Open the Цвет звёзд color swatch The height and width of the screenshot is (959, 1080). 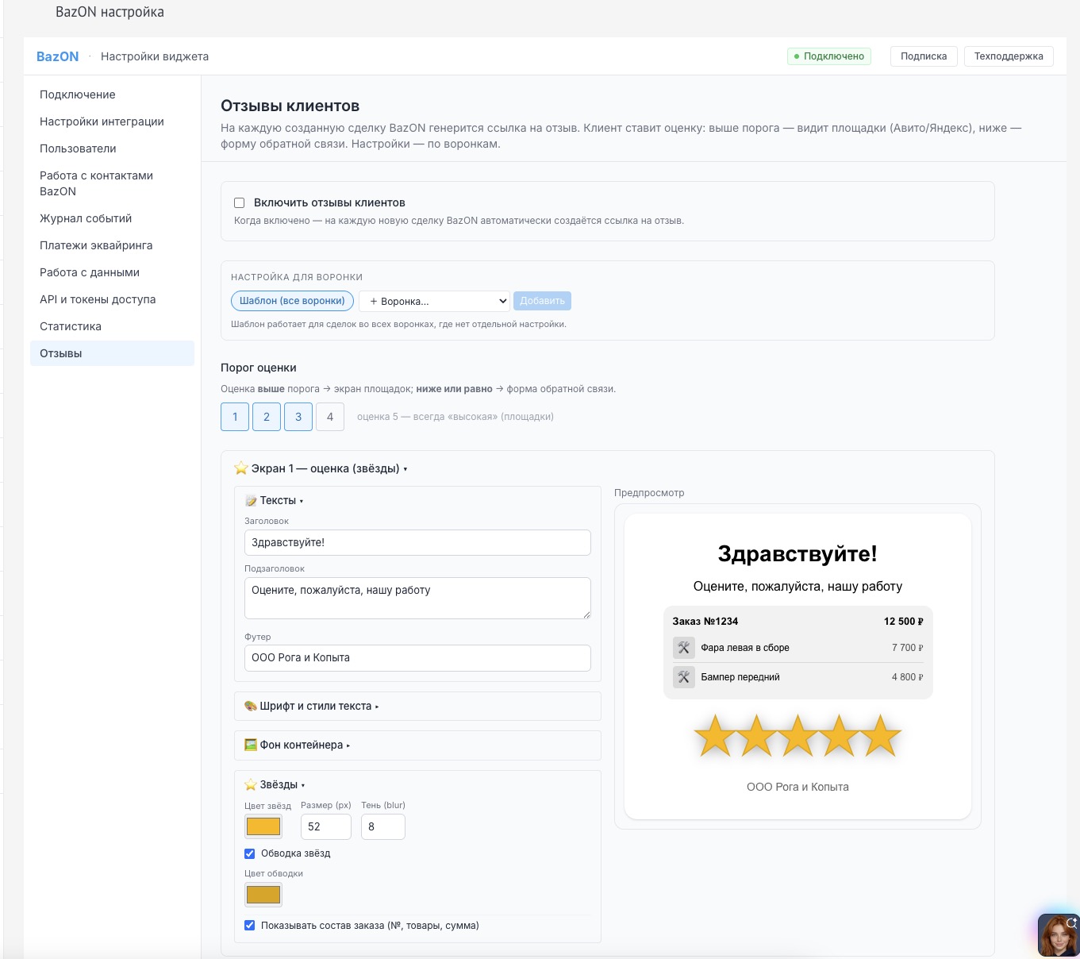263,826
